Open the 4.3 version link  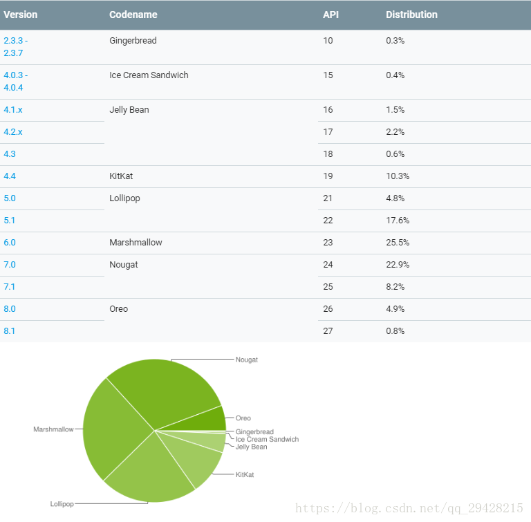[10, 153]
